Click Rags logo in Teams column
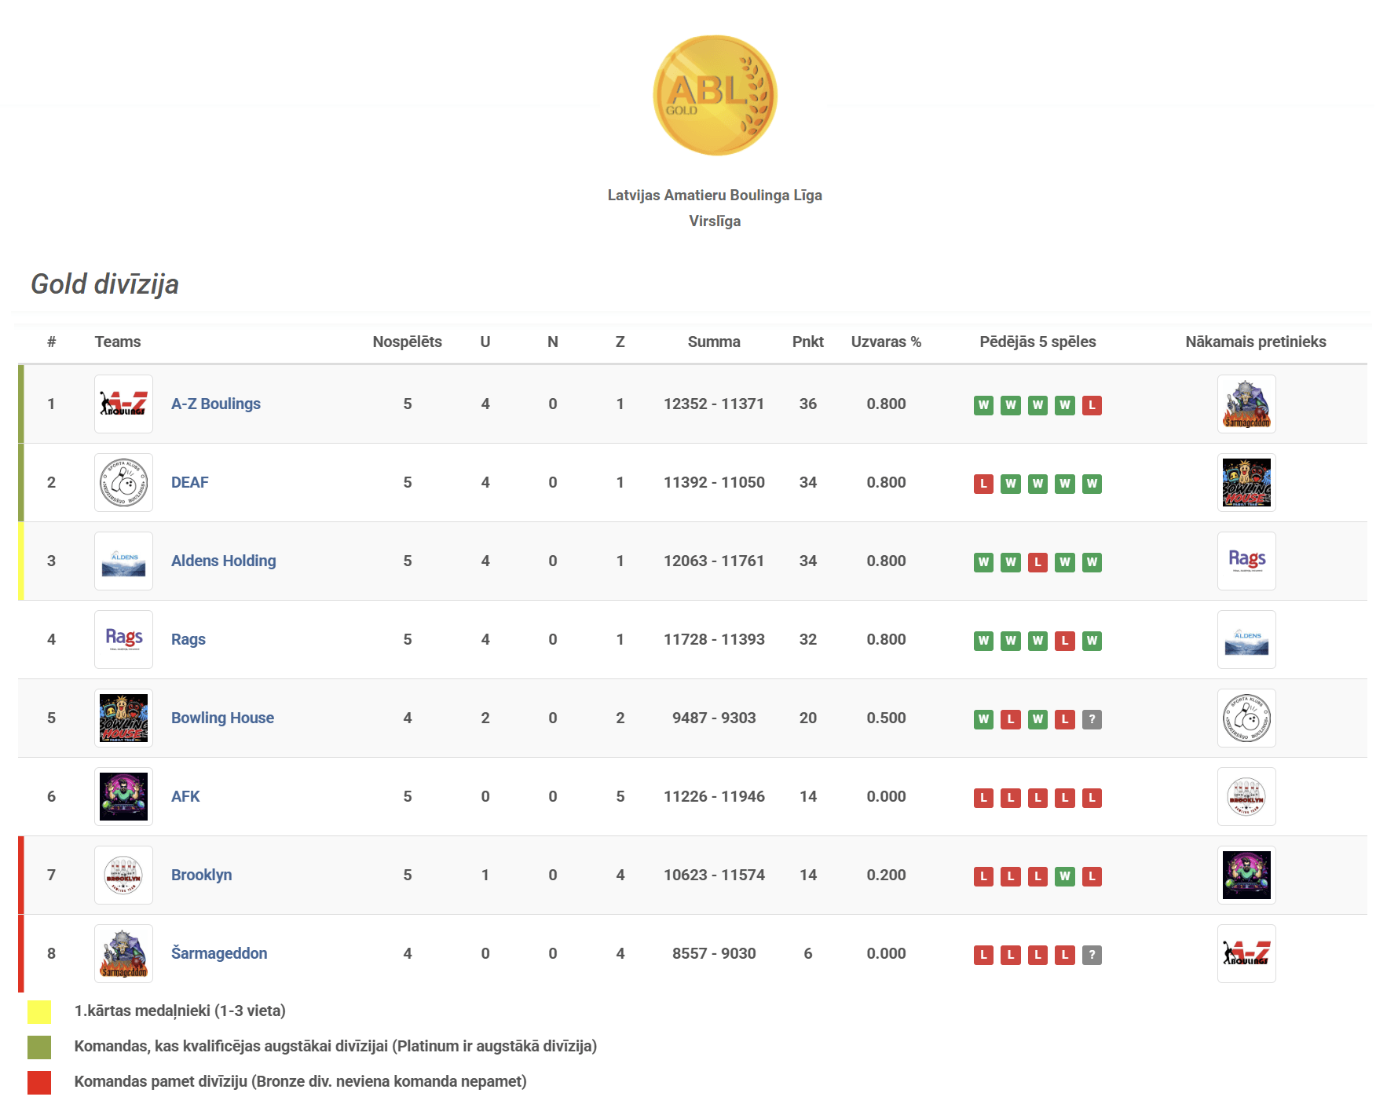This screenshot has height=1115, width=1376. click(x=123, y=639)
